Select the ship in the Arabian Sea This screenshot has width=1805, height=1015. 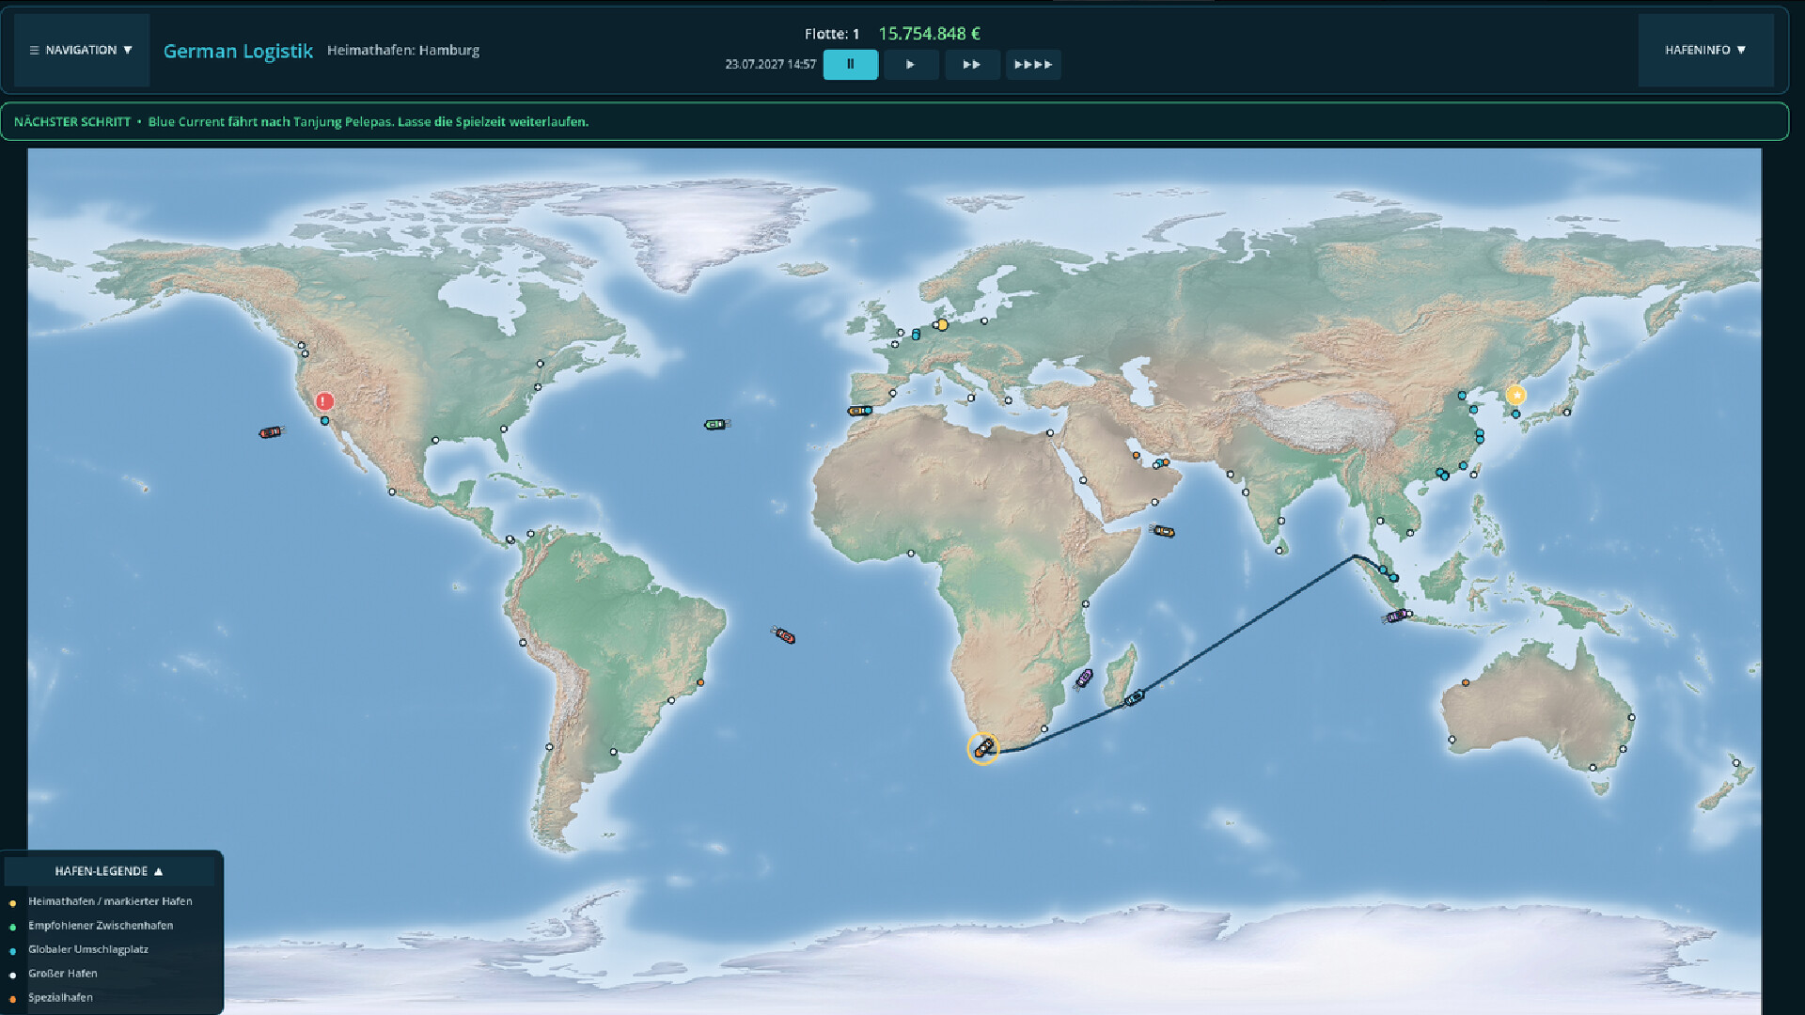[x=1163, y=531]
